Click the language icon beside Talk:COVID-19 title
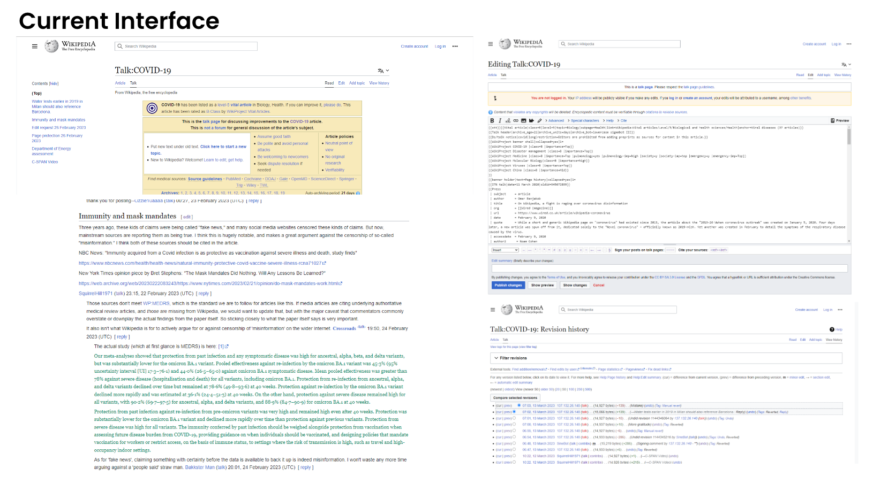The width and height of the screenshot is (873, 484). (x=381, y=71)
